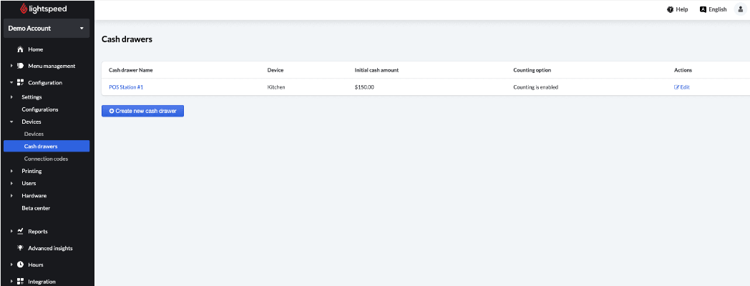
Task: Edit the POS Station #1 drawer
Action: (681, 87)
